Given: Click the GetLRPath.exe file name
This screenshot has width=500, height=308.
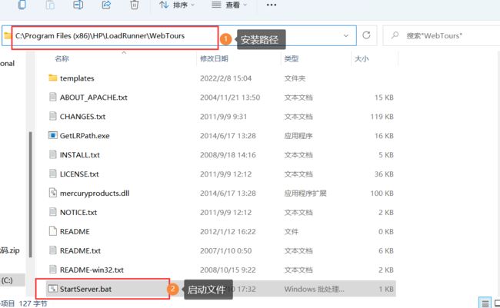Looking at the screenshot, I should [x=85, y=136].
